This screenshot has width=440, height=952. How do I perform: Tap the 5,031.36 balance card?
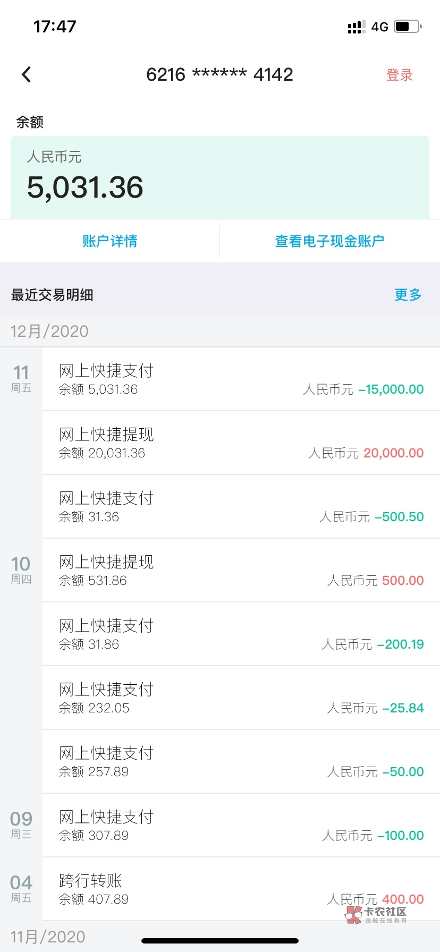[x=220, y=177]
